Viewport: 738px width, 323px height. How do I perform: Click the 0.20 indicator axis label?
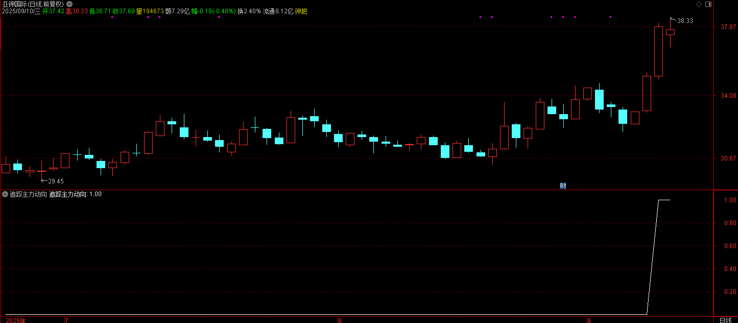[730, 292]
